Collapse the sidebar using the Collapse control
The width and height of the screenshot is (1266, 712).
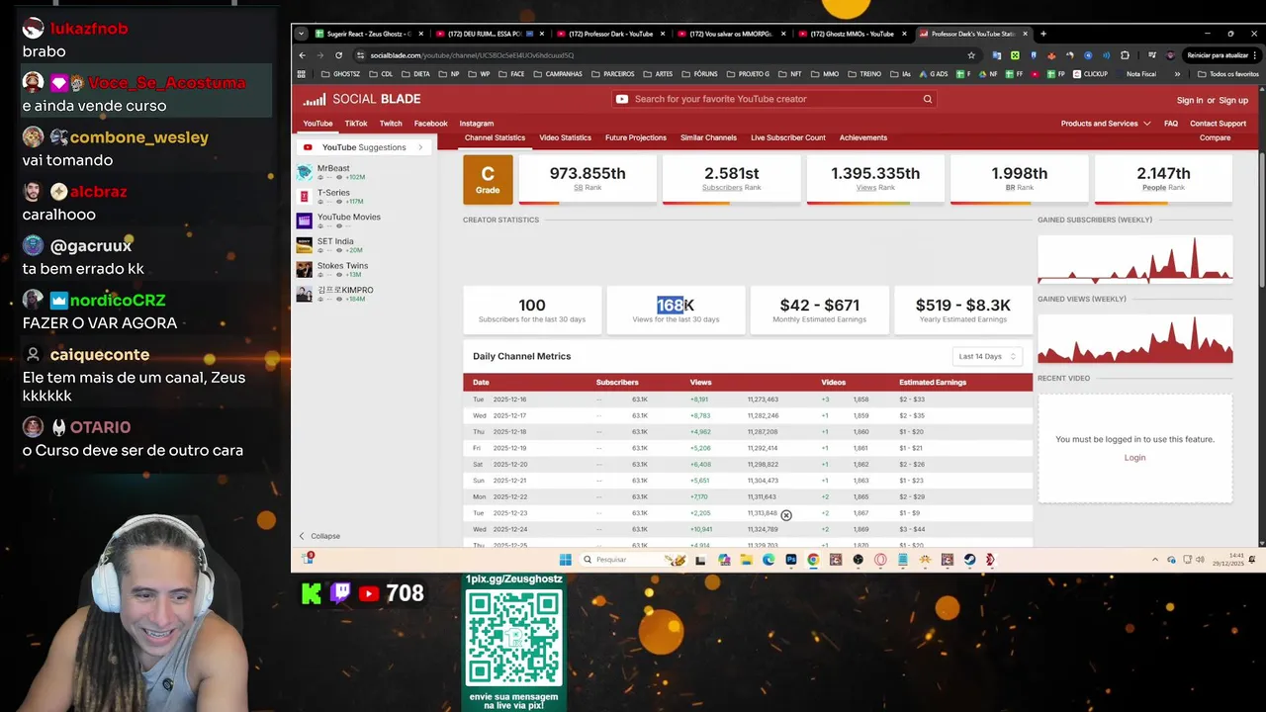pyautogui.click(x=320, y=536)
